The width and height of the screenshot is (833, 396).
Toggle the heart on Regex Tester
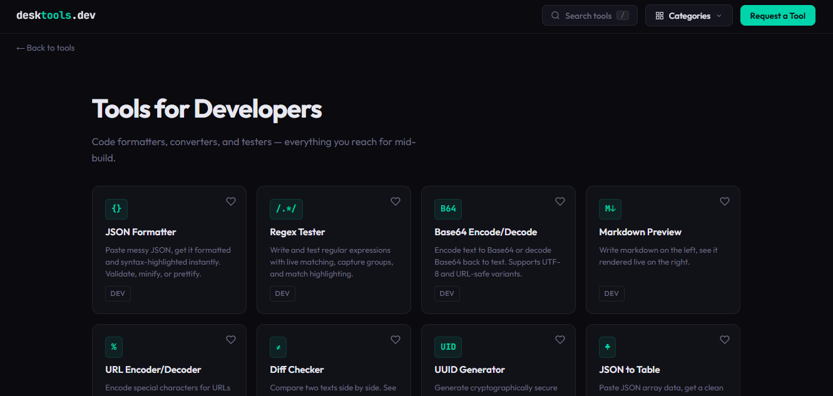(395, 201)
